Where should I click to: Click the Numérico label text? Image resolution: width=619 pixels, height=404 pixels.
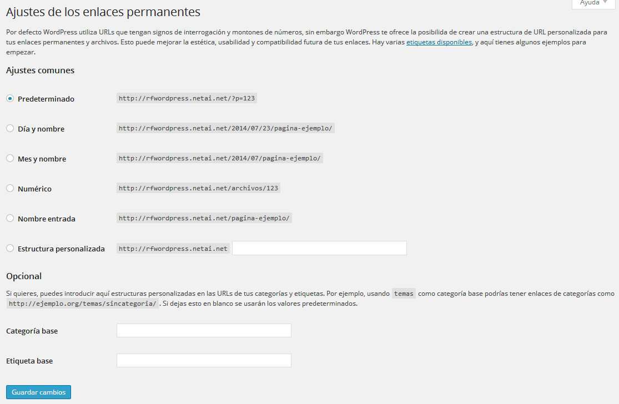tap(34, 189)
